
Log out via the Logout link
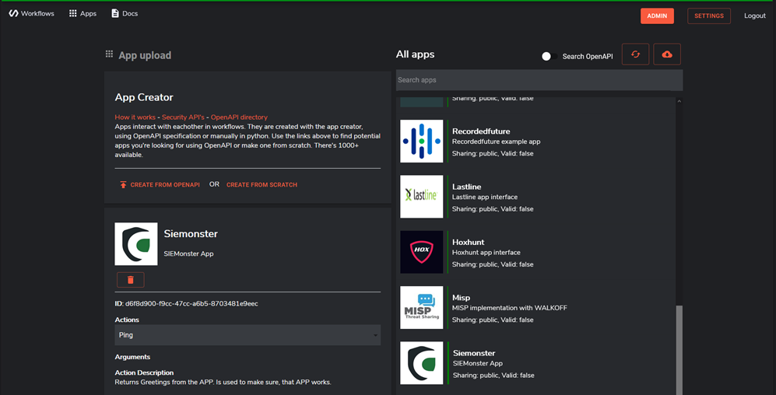point(755,16)
